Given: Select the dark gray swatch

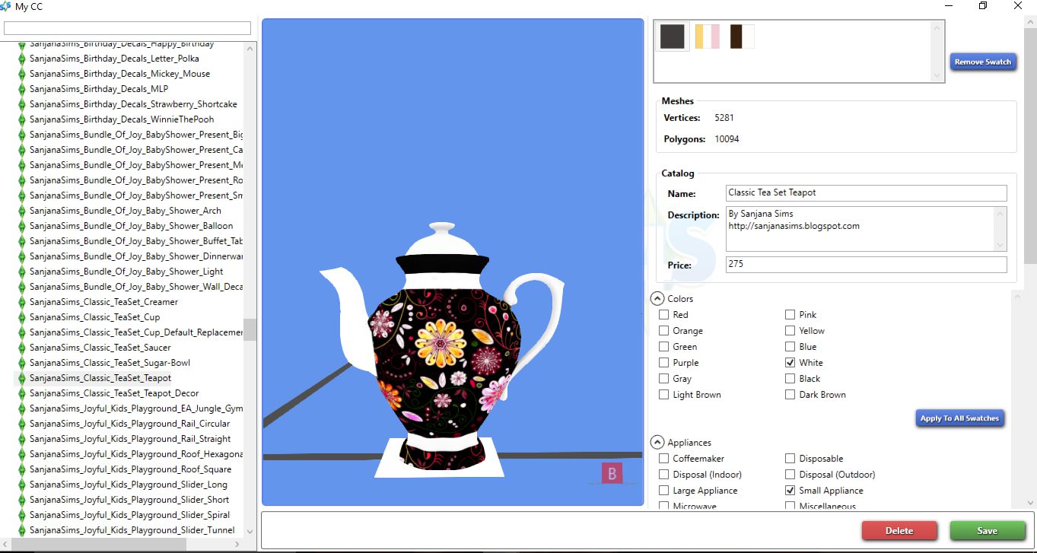Looking at the screenshot, I should tap(673, 37).
